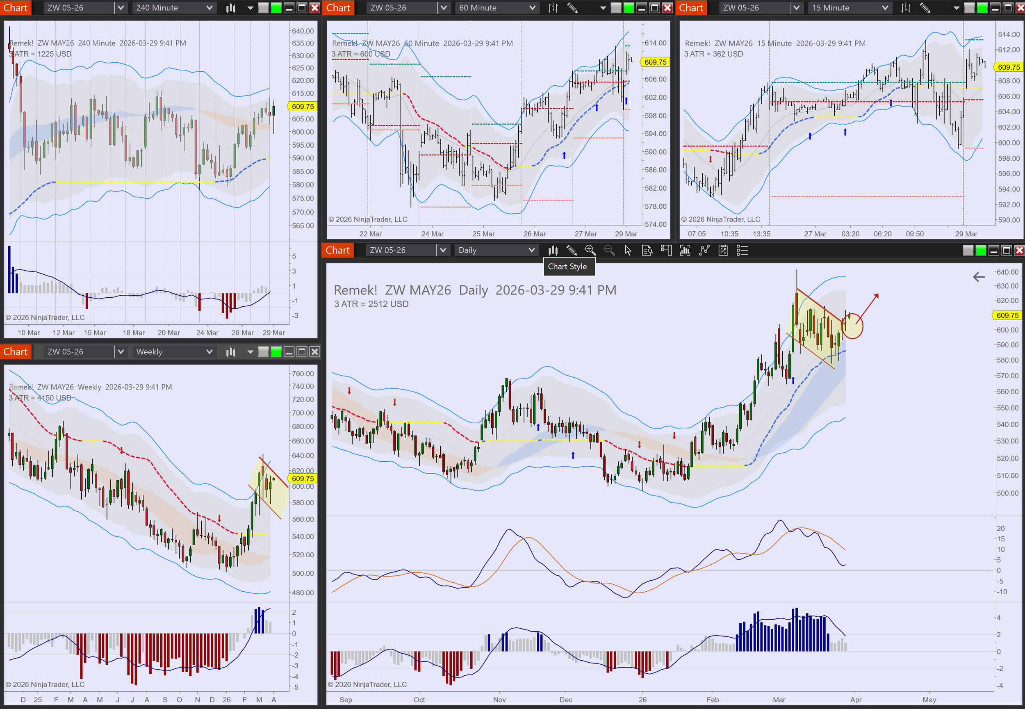Toggle gray interval link on Weekly chart

click(263, 352)
